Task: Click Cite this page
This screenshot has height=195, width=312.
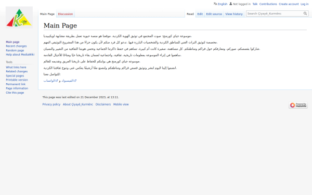Action: (15, 93)
